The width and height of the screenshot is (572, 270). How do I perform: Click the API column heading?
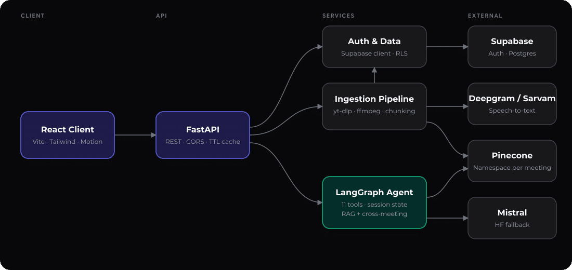[x=162, y=16]
